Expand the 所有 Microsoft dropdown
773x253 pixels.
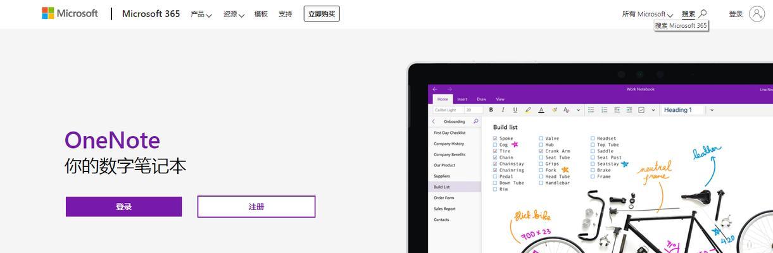647,14
